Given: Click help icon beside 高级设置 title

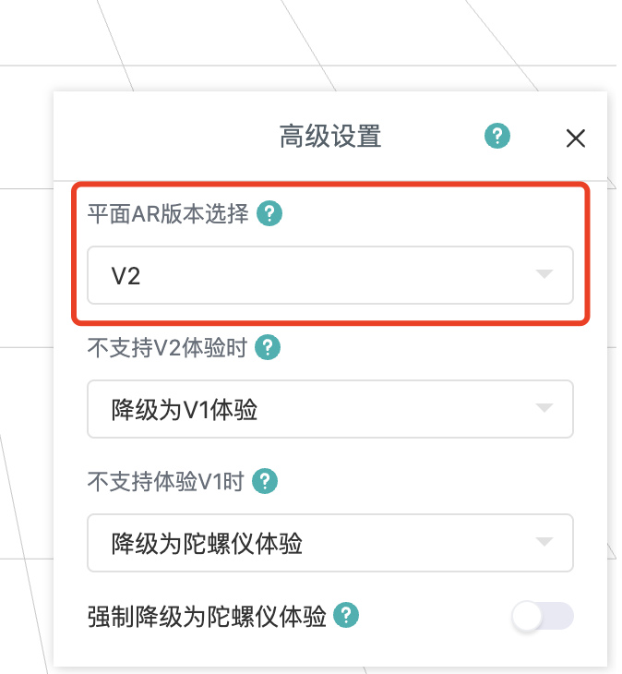Looking at the screenshot, I should click(497, 137).
